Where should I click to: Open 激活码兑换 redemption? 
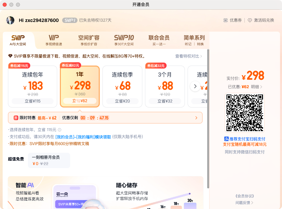click(x=261, y=20)
